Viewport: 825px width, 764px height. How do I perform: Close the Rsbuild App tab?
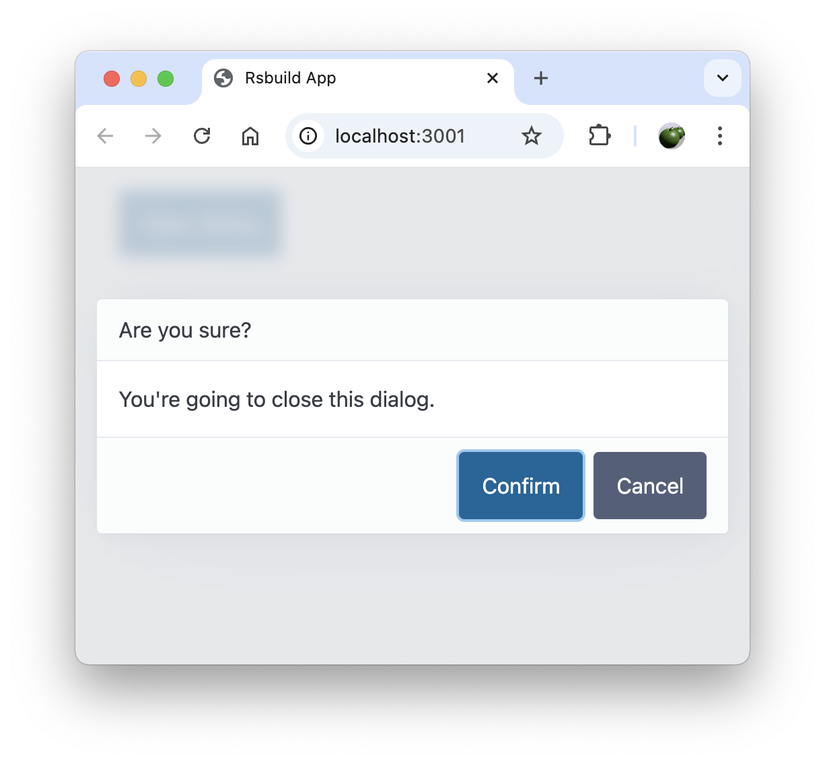pyautogui.click(x=493, y=78)
